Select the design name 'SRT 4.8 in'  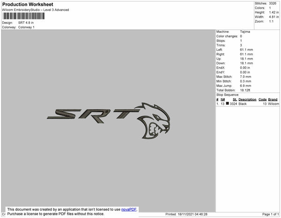point(26,23)
